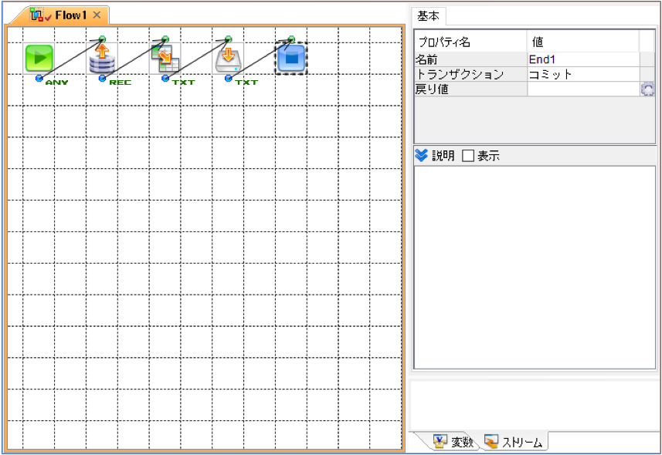Enable the 表示 checkbox
Viewport: 662px width, 455px height.
tap(468, 156)
